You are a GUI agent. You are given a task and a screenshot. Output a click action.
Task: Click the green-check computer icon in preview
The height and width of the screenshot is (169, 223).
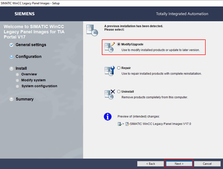tap(120, 124)
